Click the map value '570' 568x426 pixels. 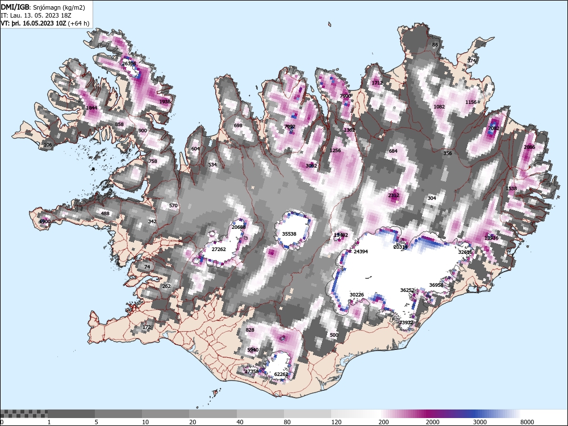click(x=173, y=206)
